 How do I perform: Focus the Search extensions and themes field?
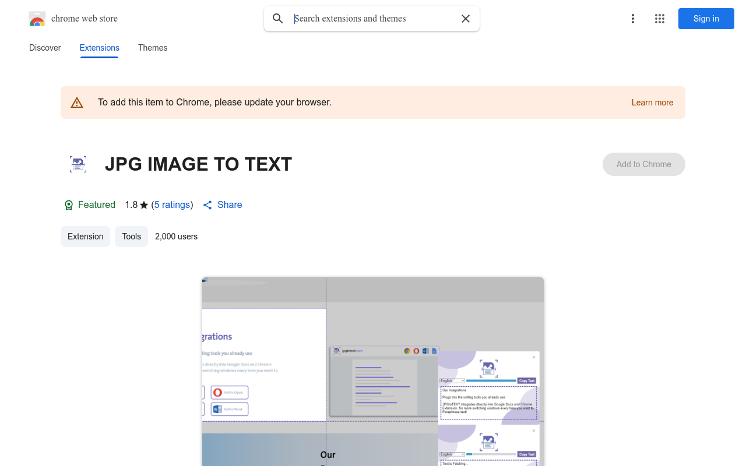(373, 19)
